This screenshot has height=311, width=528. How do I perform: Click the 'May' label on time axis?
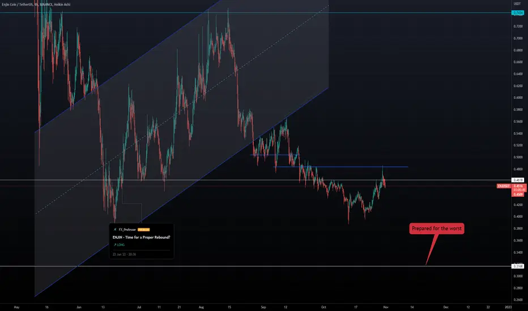16,307
